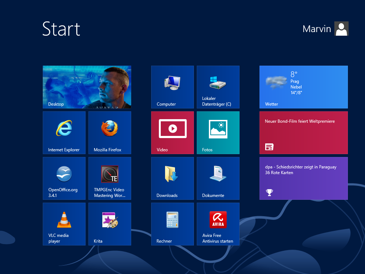Open the Internet Explorer tile
Screen dimensions: 365x274
[64, 133]
